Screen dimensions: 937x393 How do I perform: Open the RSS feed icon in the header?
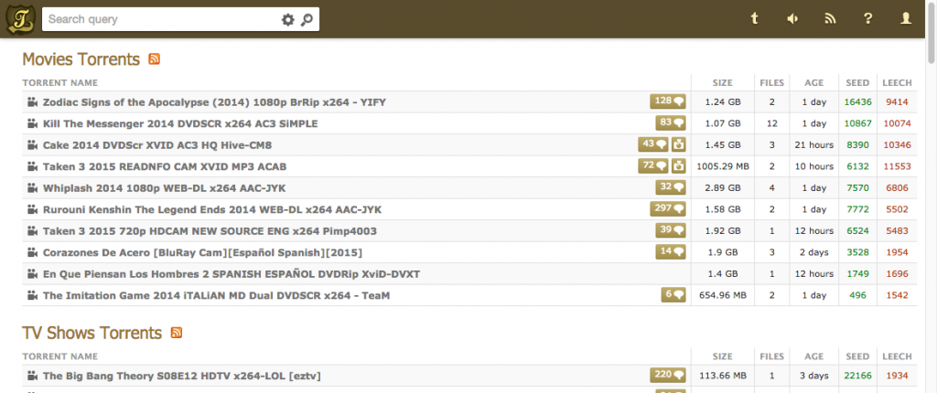pos(830,19)
